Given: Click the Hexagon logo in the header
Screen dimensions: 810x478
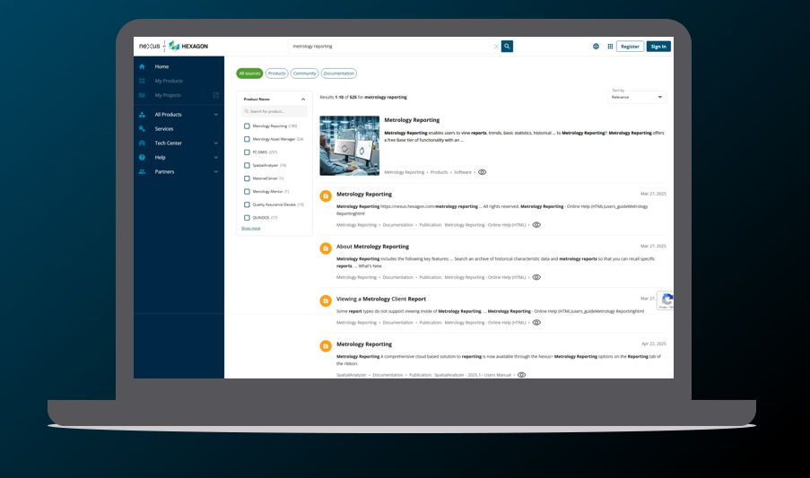Looking at the screenshot, I should 188,46.
